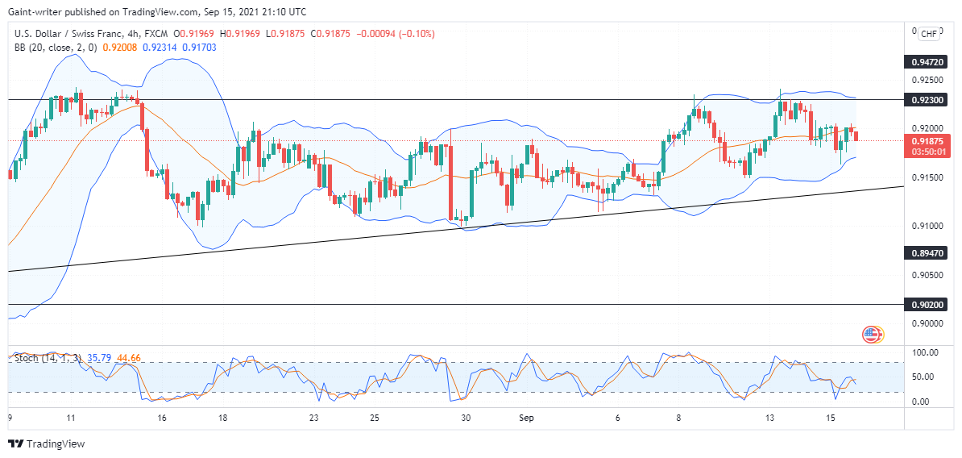This screenshot has height=458, width=962.
Task: Click the CHF currency button
Action: click(x=929, y=35)
